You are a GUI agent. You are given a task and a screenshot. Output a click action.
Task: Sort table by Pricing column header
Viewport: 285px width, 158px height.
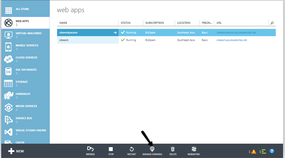207,23
